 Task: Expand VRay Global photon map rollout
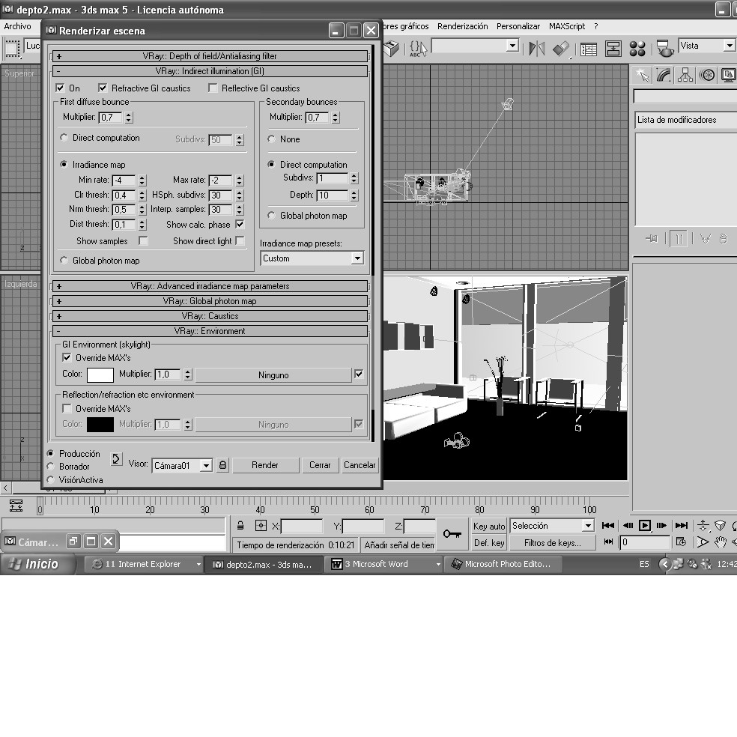click(x=210, y=301)
